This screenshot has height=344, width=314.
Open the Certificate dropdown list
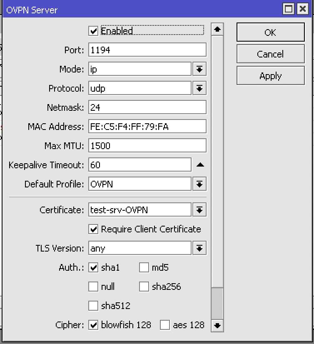pos(199,210)
